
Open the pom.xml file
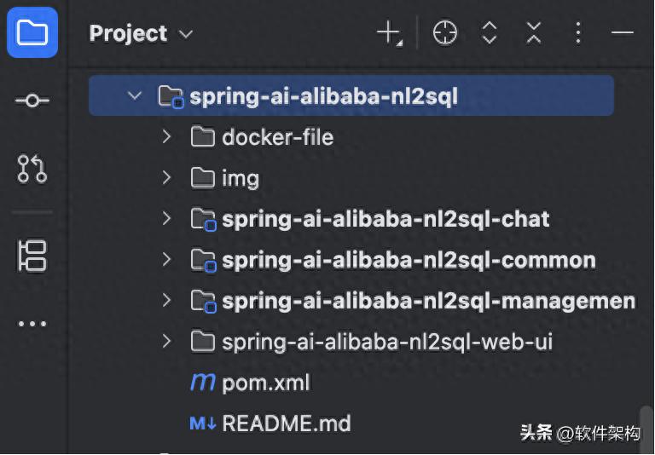(265, 383)
